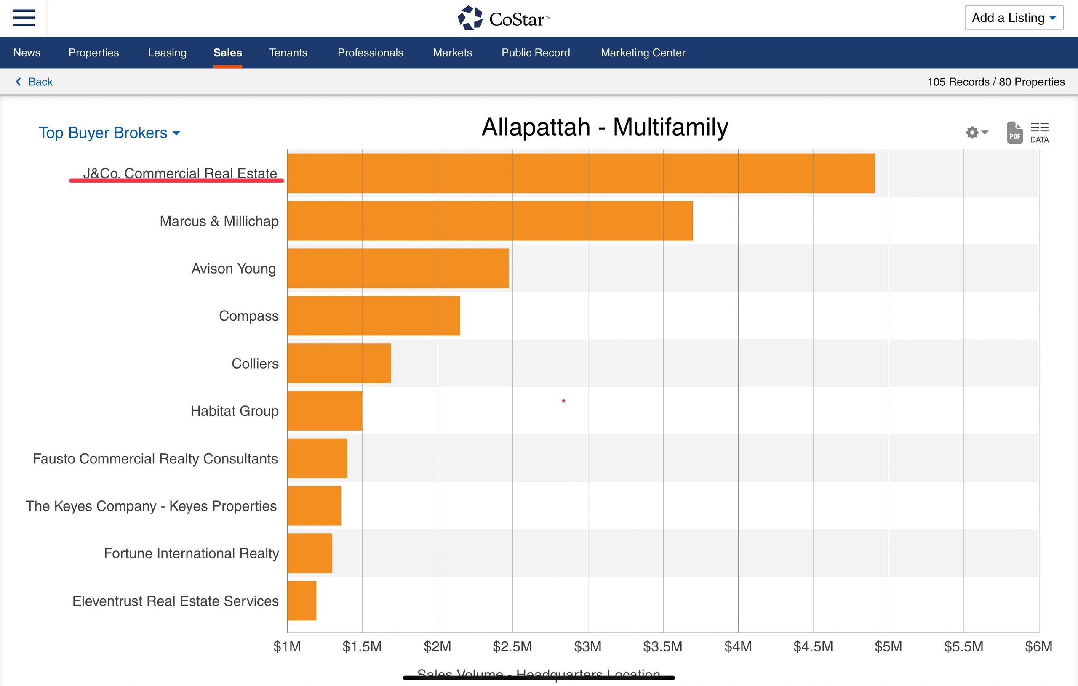Open the Marketing Center tab
The height and width of the screenshot is (686, 1078).
click(643, 53)
